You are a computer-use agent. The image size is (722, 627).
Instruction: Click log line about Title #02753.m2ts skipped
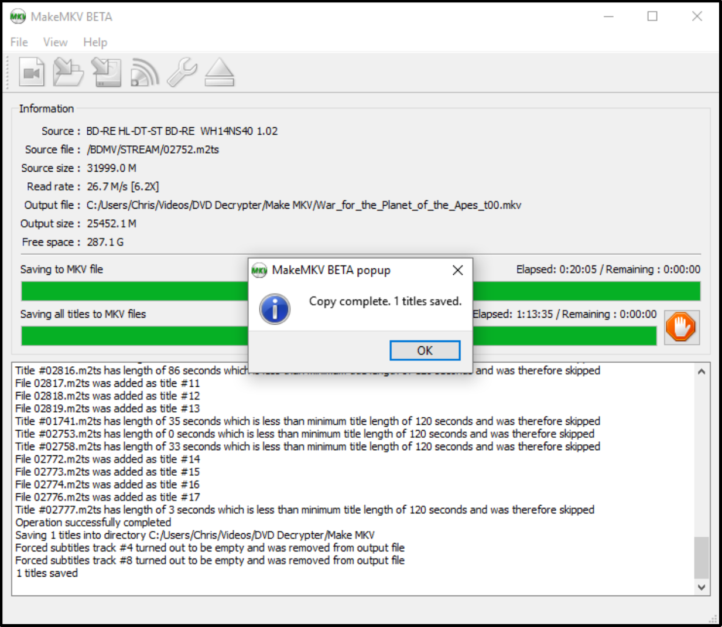pos(305,434)
